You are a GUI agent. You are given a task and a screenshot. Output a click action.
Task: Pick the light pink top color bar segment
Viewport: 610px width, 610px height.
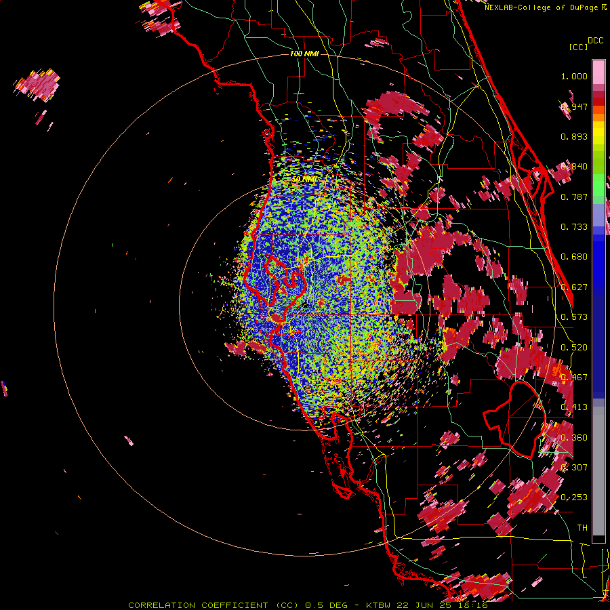[x=598, y=73]
